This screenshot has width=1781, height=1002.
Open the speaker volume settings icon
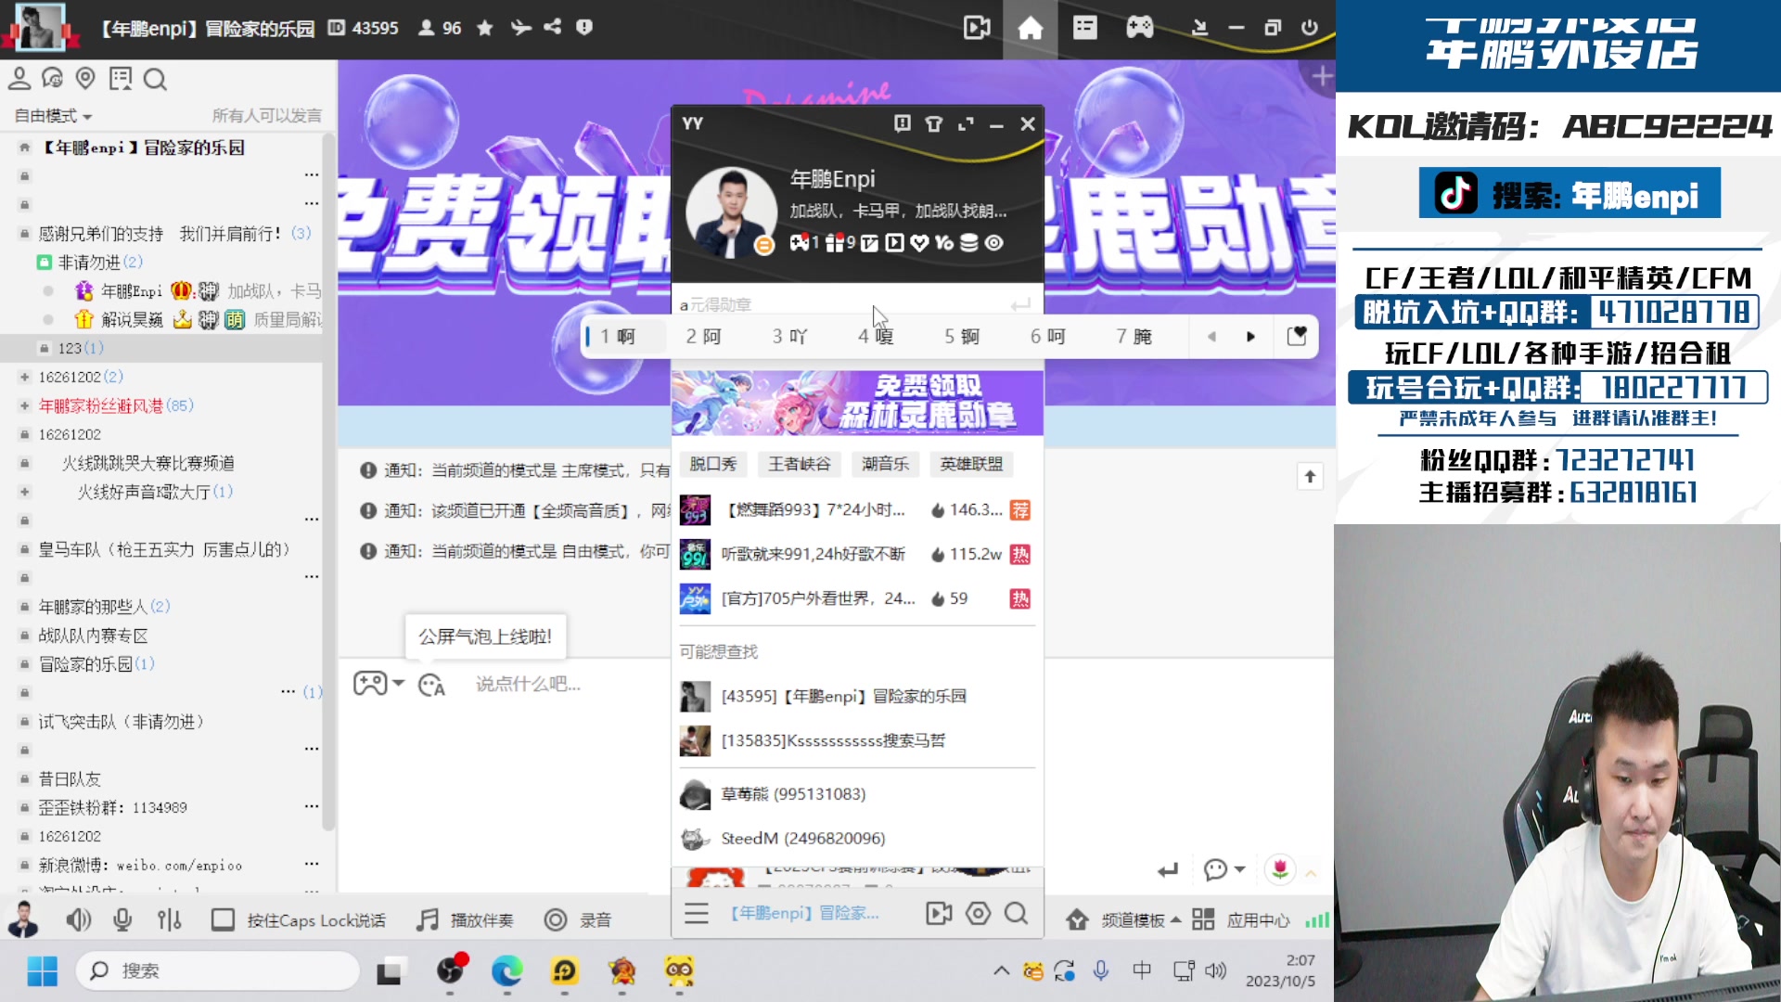pyautogui.click(x=78, y=919)
